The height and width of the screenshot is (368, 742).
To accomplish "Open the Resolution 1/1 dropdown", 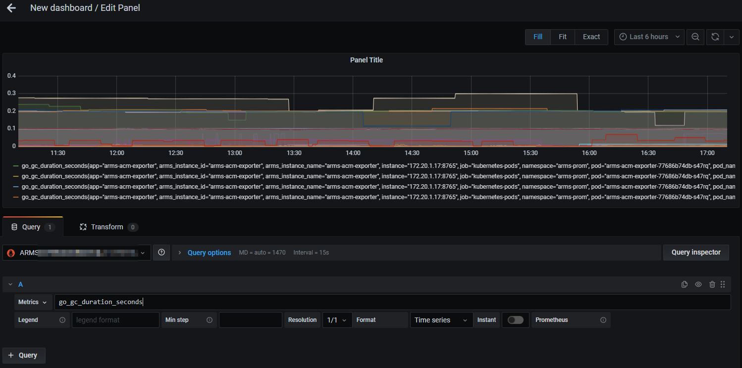I will pyautogui.click(x=337, y=320).
